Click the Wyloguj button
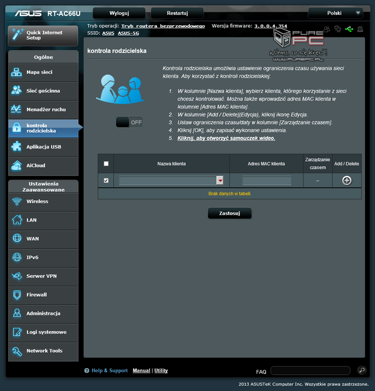 pyautogui.click(x=119, y=13)
